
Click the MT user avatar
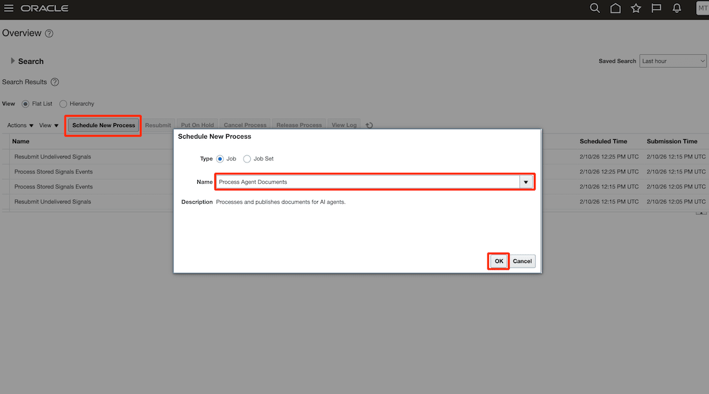702,8
